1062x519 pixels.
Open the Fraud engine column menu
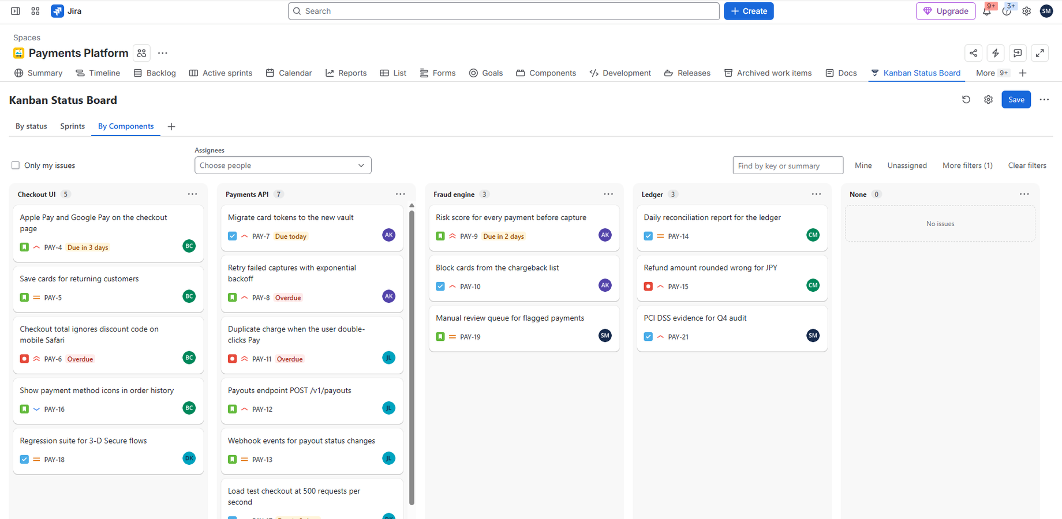coord(608,194)
